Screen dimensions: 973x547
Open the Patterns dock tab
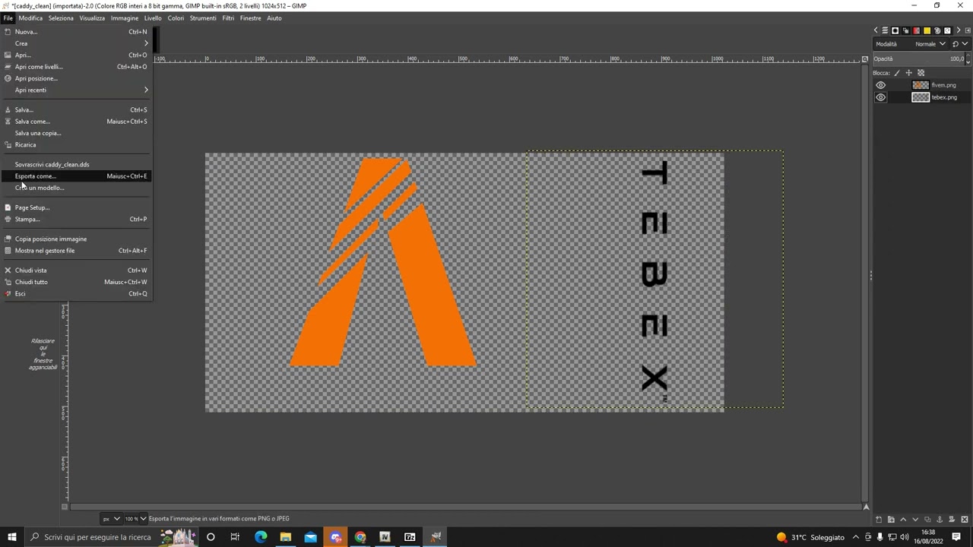905,30
